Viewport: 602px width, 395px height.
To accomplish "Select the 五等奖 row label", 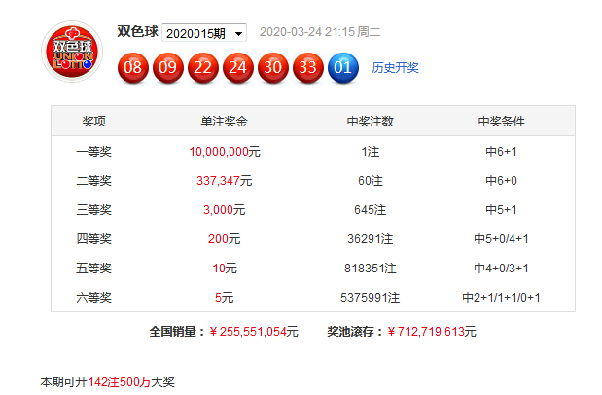I will (93, 269).
